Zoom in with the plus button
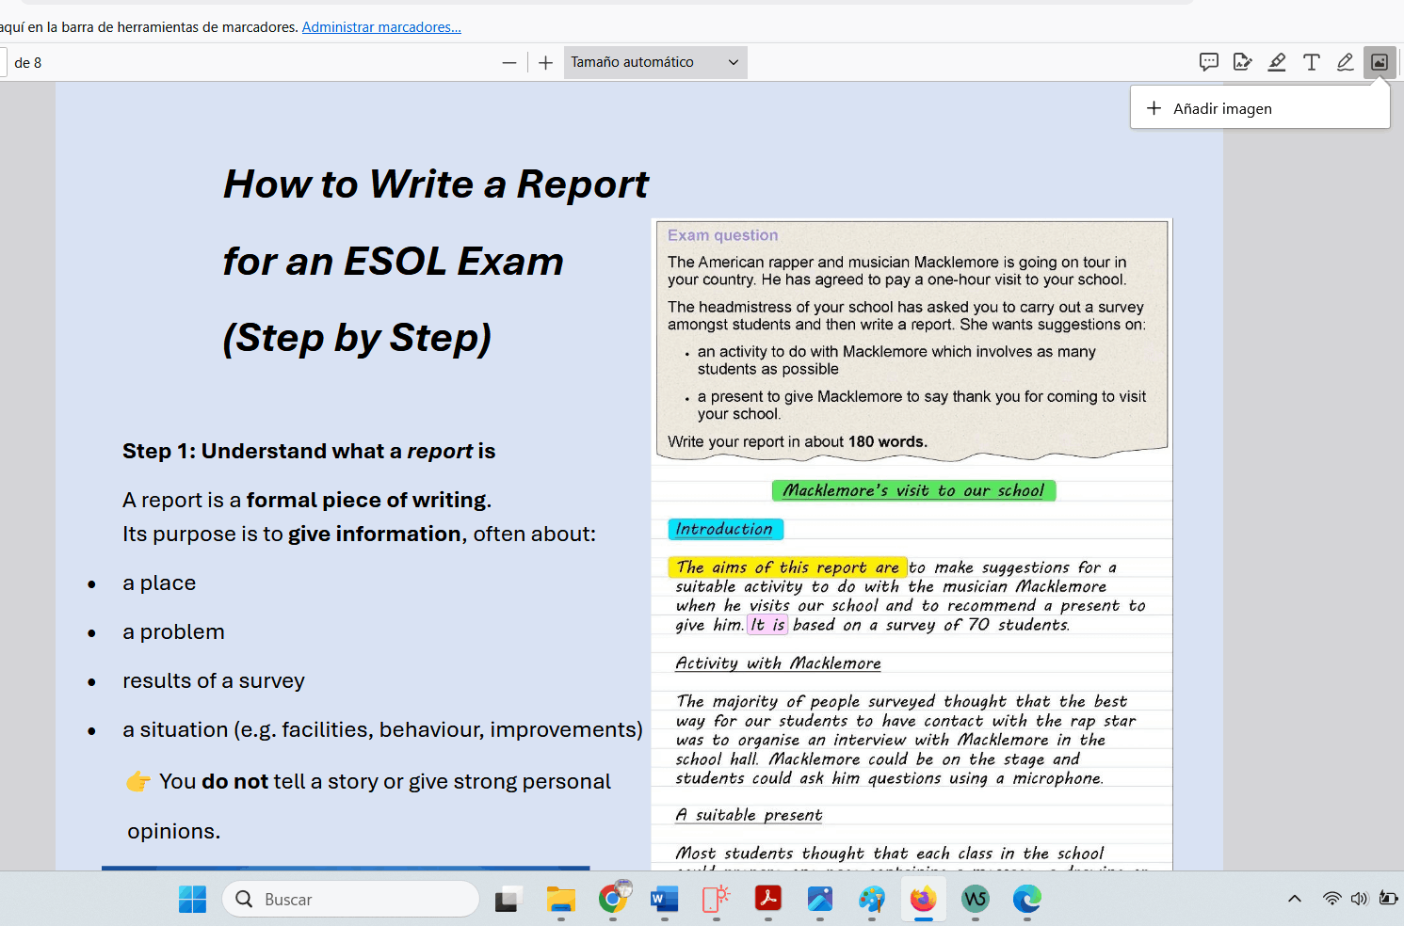 (x=545, y=63)
